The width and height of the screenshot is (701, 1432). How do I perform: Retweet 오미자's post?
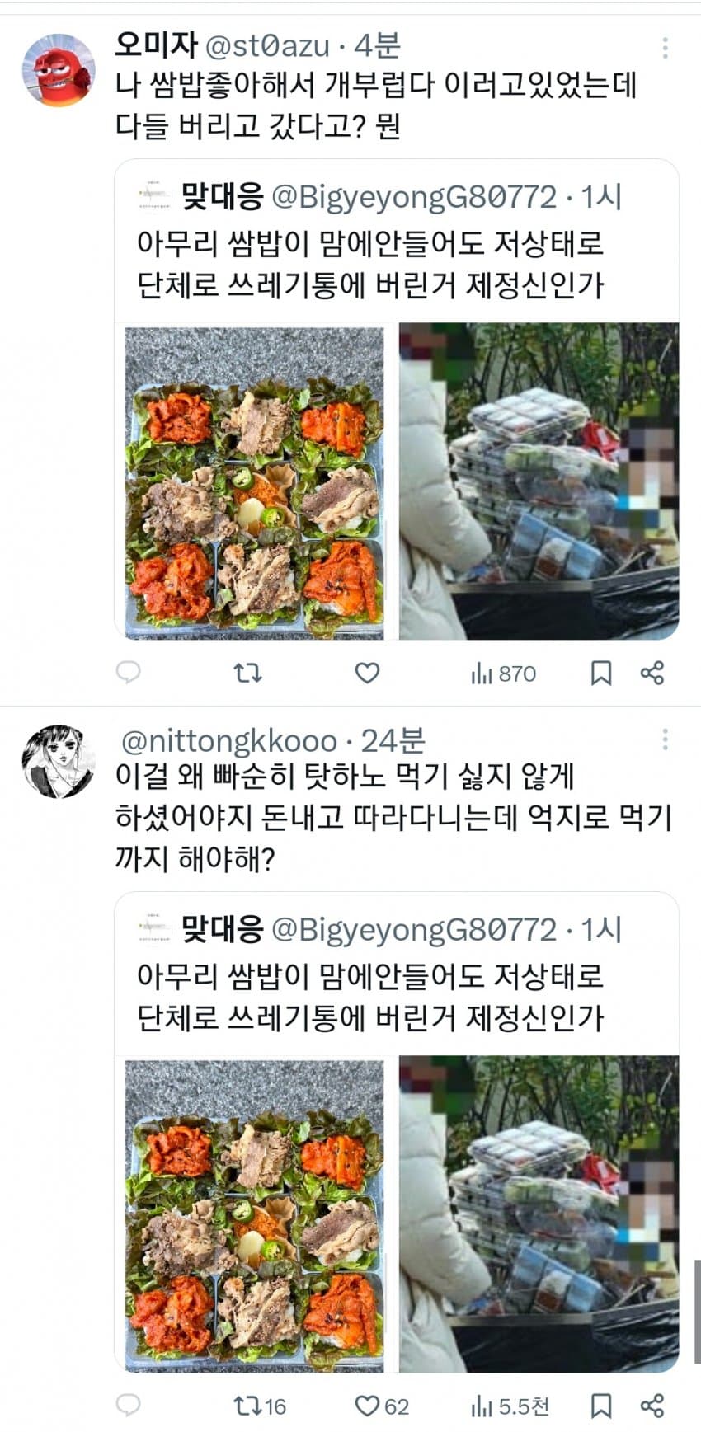[x=247, y=674]
